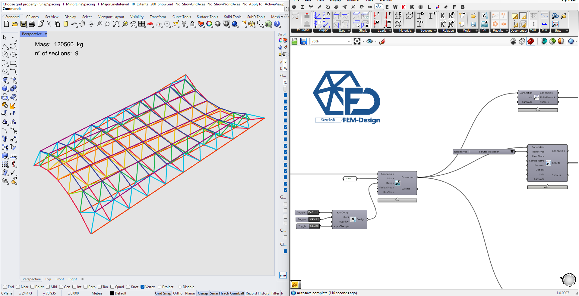Flip the True toggle component value
This screenshot has width=579, height=296.
point(313,219)
